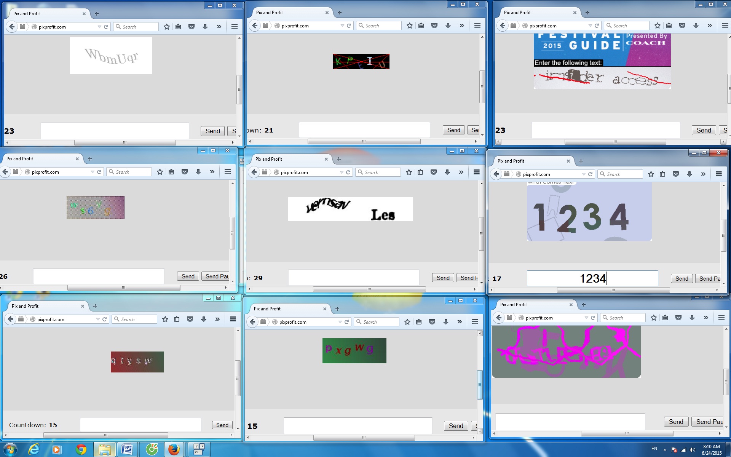
Task: Click Send Pau button in magenta scribble window
Action: click(709, 422)
